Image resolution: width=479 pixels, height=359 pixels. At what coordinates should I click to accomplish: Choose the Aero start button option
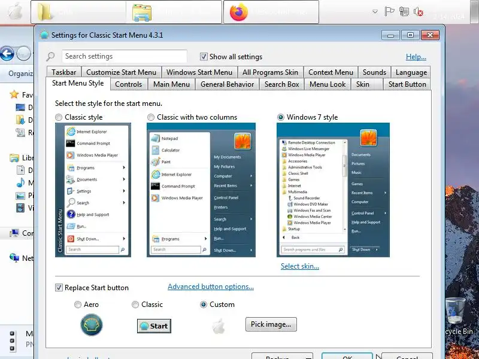point(78,305)
